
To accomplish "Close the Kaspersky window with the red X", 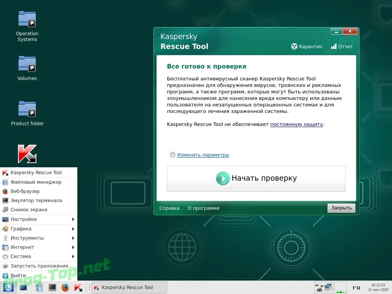I will click(350, 31).
